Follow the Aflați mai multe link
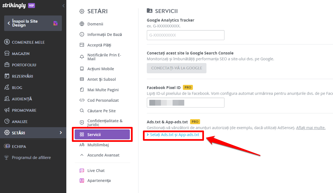Viewport: 333px width, 193px height. tap(311, 128)
